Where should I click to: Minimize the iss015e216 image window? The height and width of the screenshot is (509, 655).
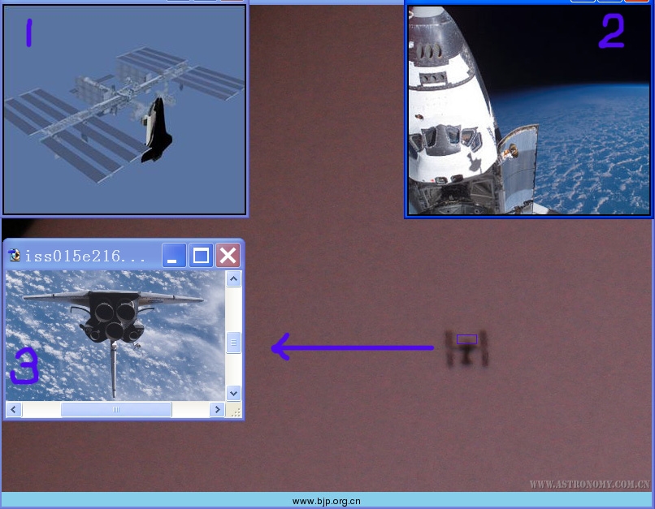pyautogui.click(x=174, y=256)
